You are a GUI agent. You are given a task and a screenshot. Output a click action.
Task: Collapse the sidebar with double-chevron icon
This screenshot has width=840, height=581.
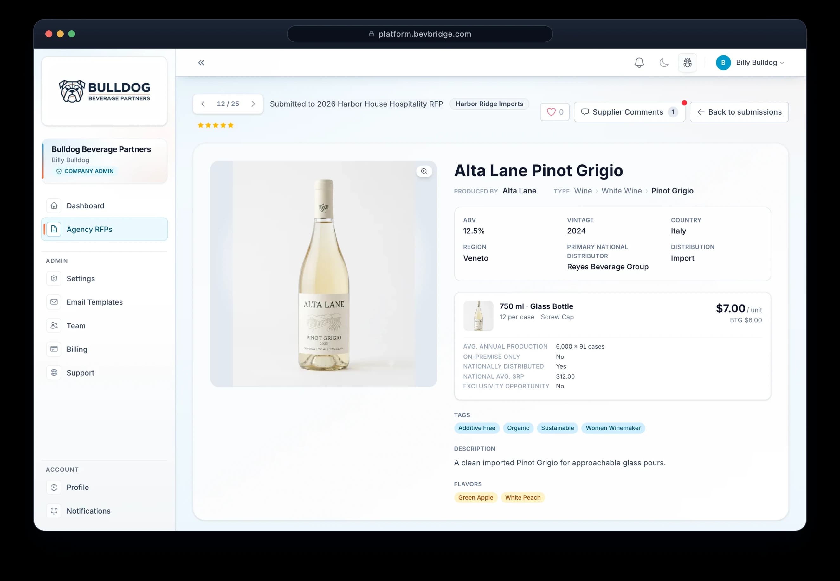tap(201, 63)
